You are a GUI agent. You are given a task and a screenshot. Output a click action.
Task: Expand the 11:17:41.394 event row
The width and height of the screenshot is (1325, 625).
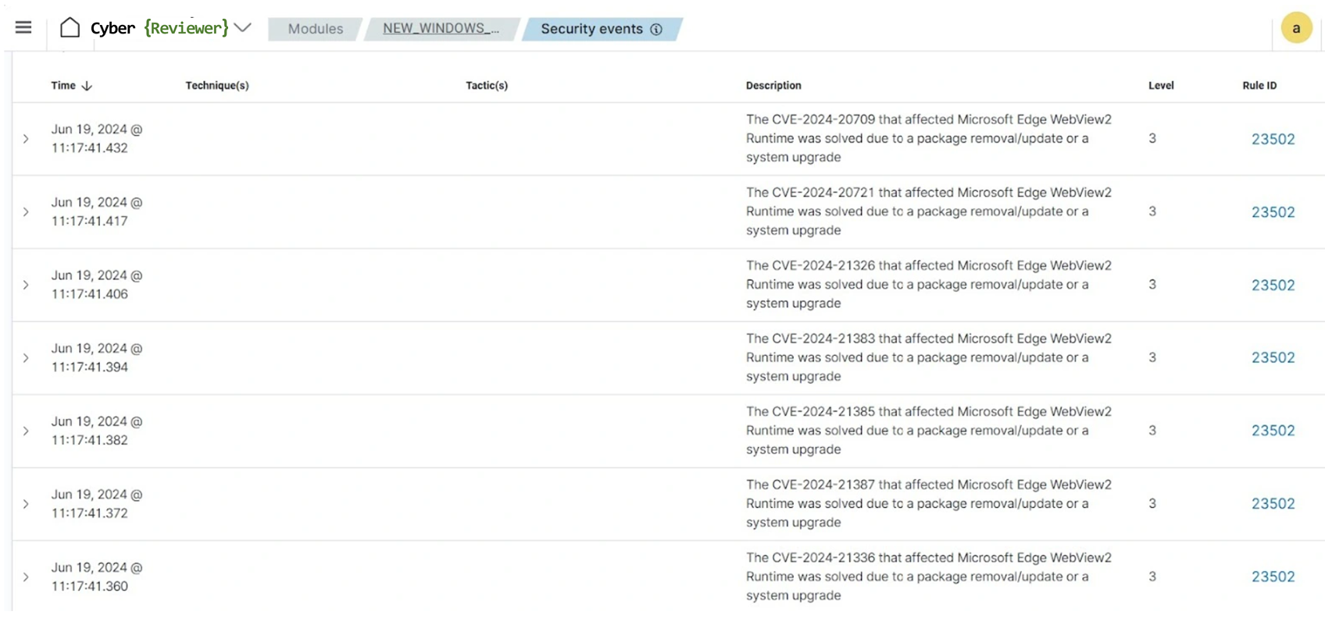coord(26,358)
